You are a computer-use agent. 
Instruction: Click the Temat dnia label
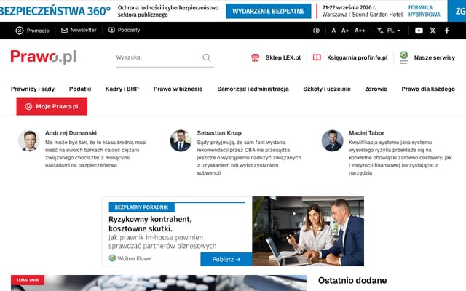28,280
